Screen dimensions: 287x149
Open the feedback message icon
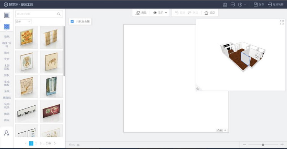(x=232, y=4)
